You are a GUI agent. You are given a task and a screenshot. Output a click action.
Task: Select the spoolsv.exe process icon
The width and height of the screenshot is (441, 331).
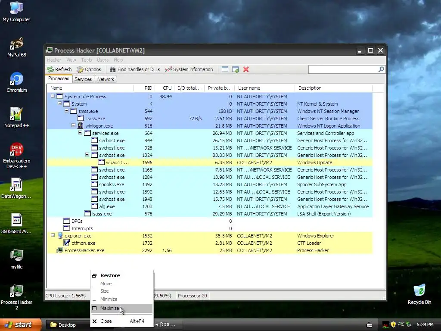(x=94, y=184)
